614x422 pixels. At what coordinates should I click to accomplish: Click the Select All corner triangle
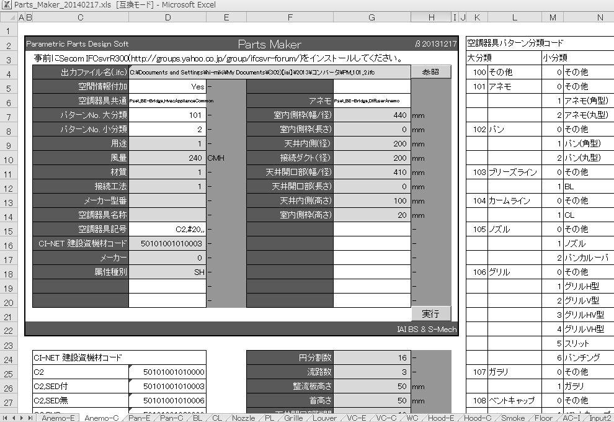(x=8, y=18)
